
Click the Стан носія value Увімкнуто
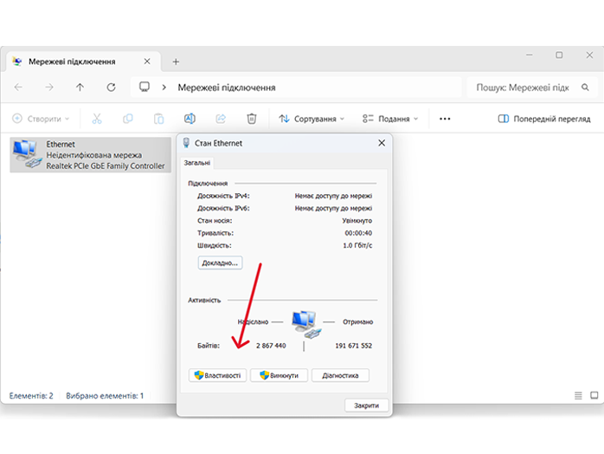coord(357,221)
